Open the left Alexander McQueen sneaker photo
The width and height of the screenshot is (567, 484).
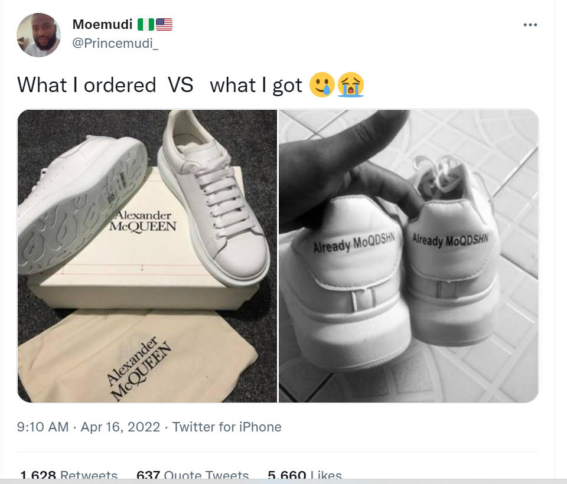147,256
